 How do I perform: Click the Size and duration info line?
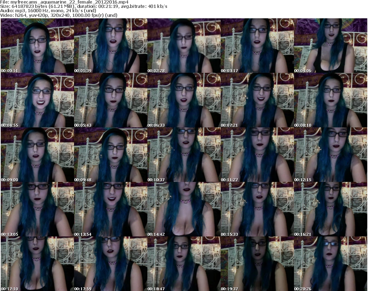tap(83, 6)
